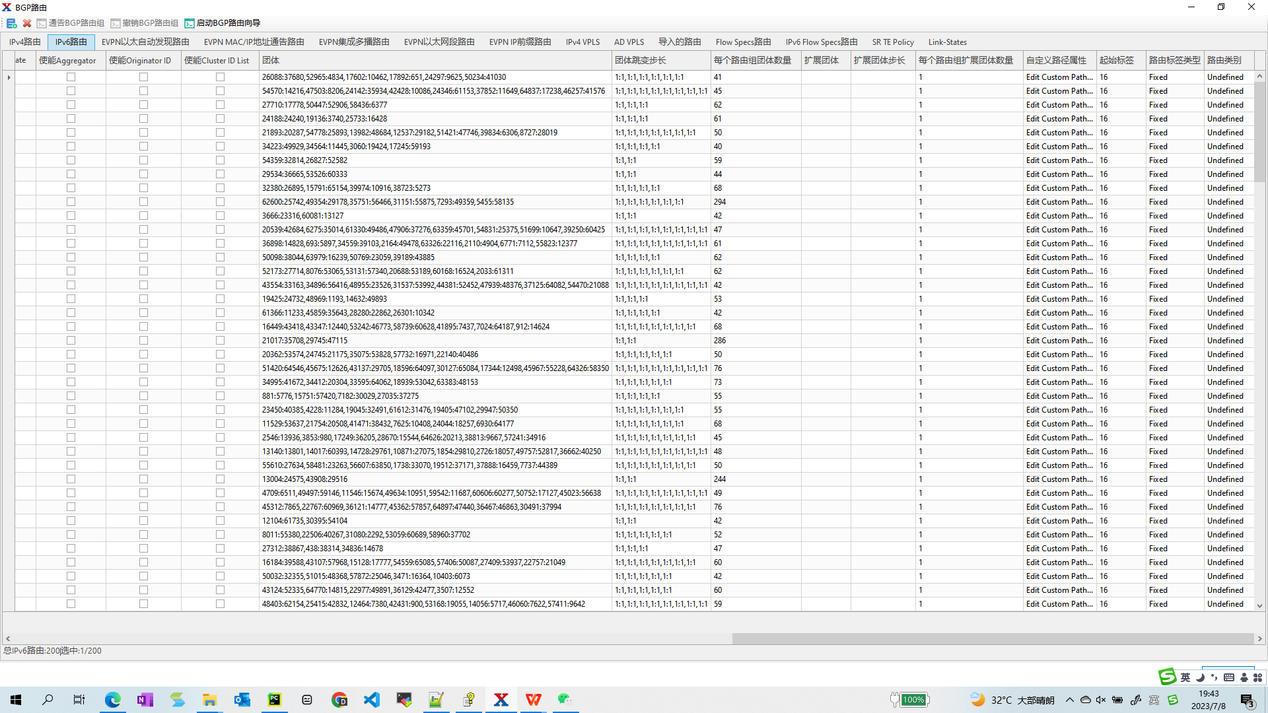Open Visual Studio Code from taskbar
This screenshot has width=1268, height=713.
372,700
